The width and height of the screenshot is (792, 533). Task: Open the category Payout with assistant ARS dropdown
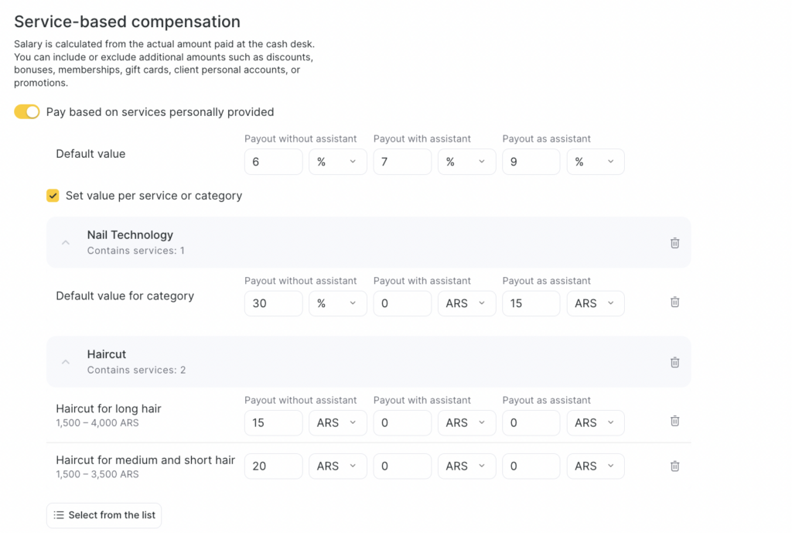pos(466,303)
